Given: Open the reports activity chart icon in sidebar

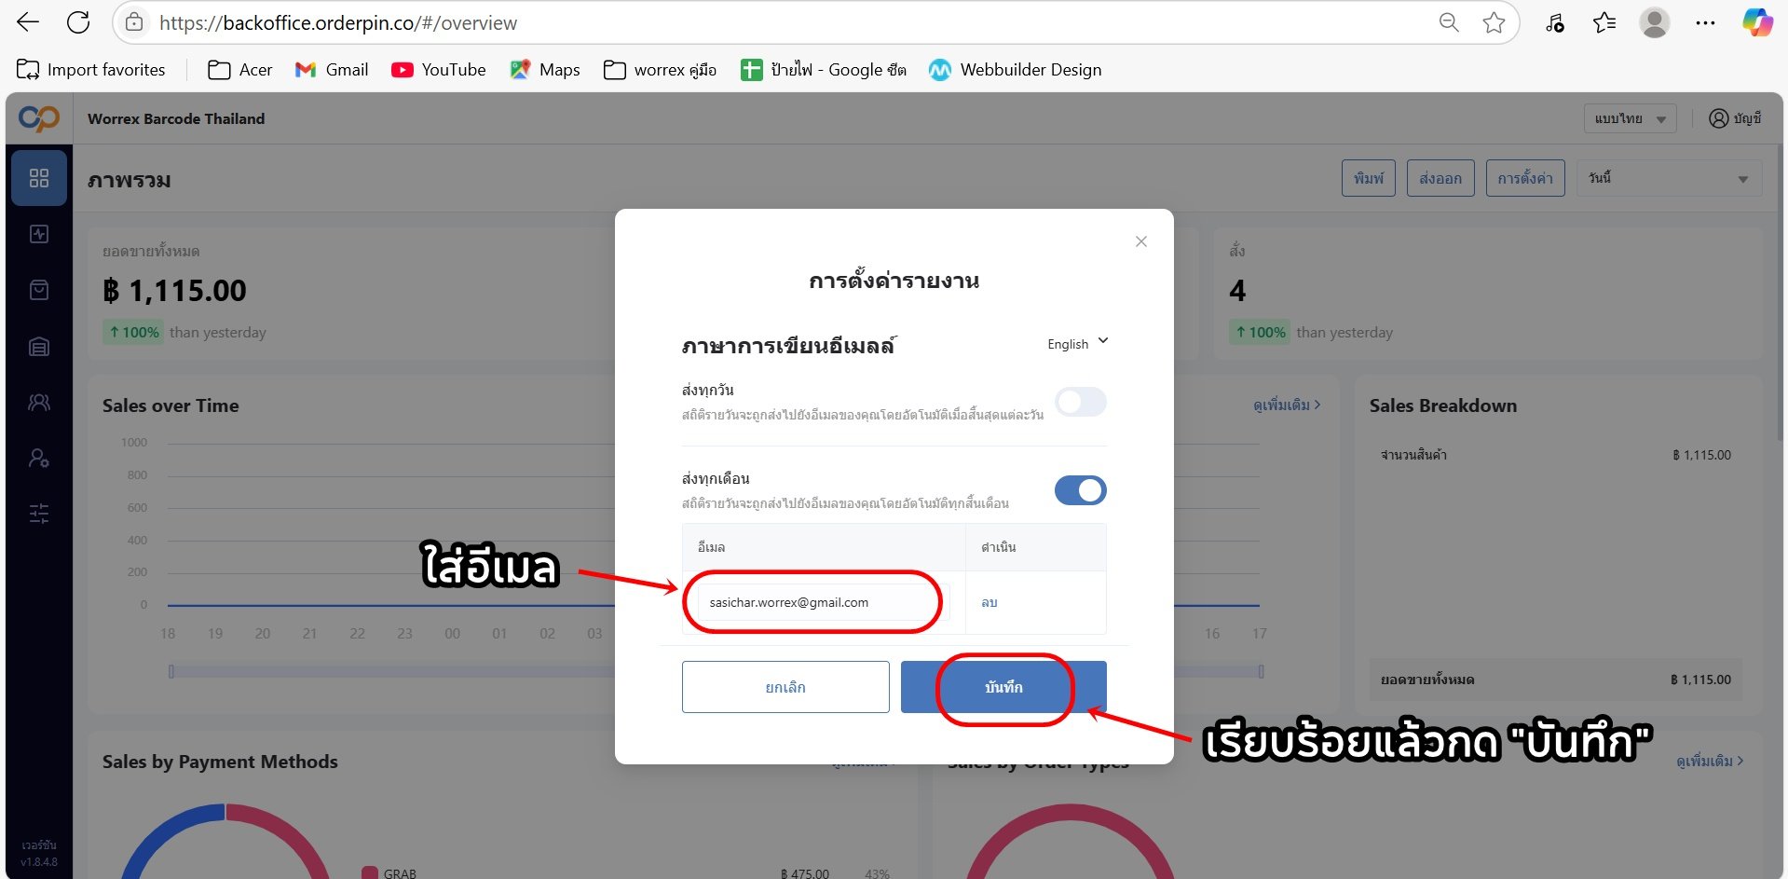Looking at the screenshot, I should 39,234.
